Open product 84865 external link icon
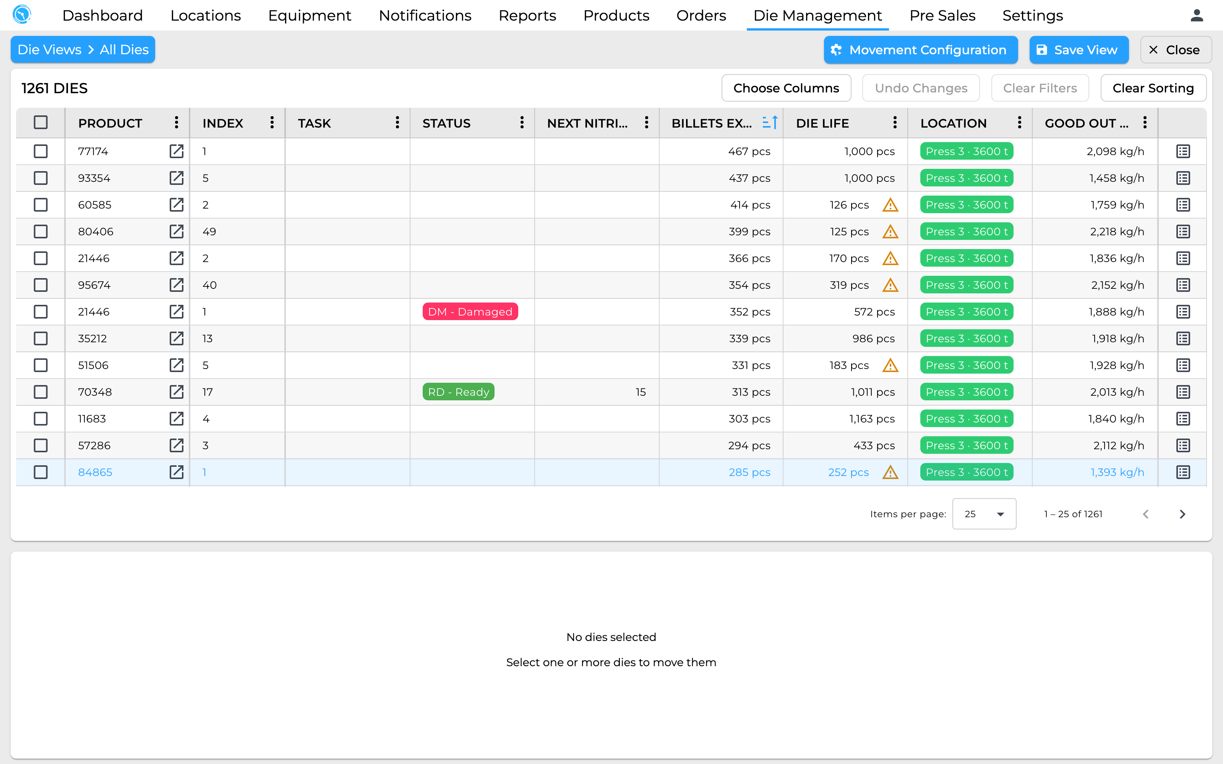The width and height of the screenshot is (1223, 764). (176, 472)
